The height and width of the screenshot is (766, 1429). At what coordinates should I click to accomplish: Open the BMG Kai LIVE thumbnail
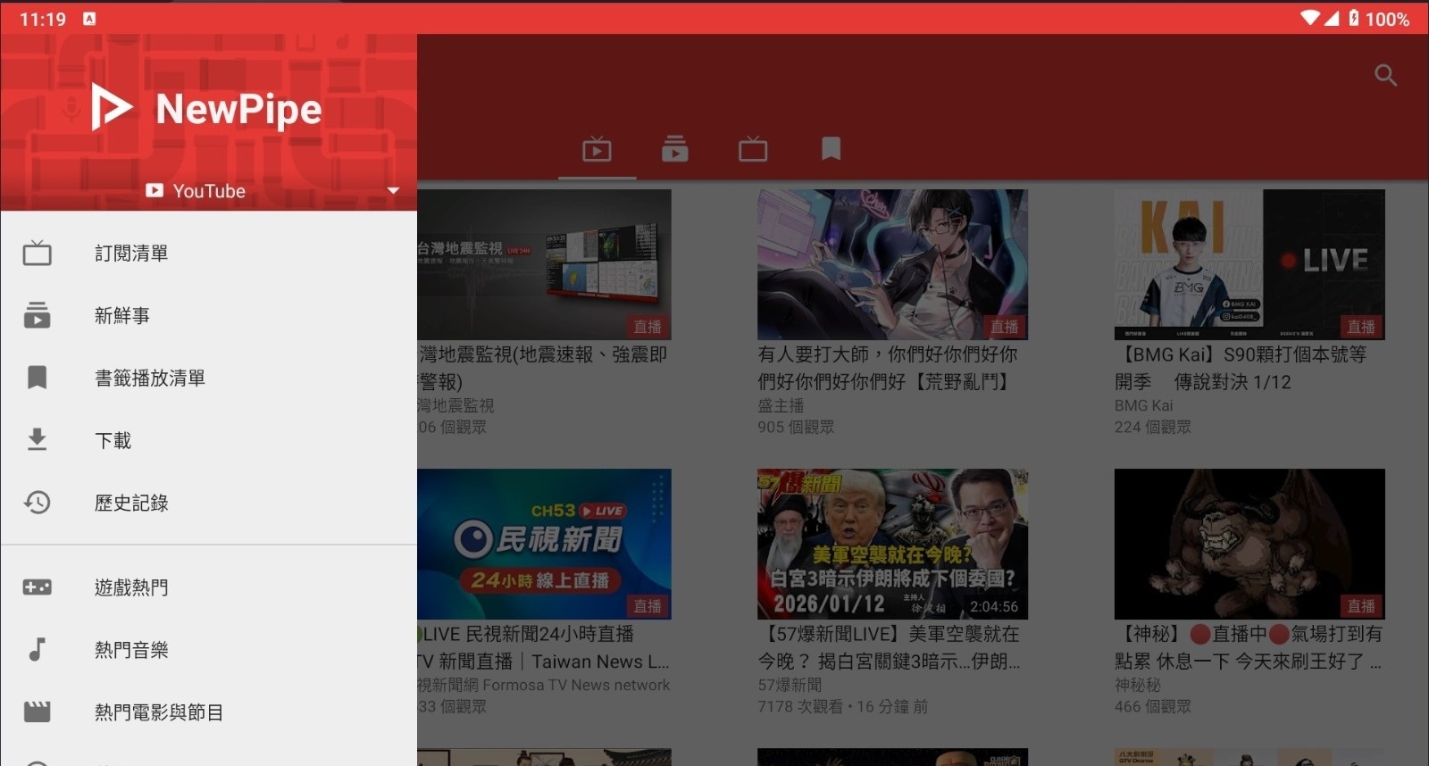click(1249, 264)
